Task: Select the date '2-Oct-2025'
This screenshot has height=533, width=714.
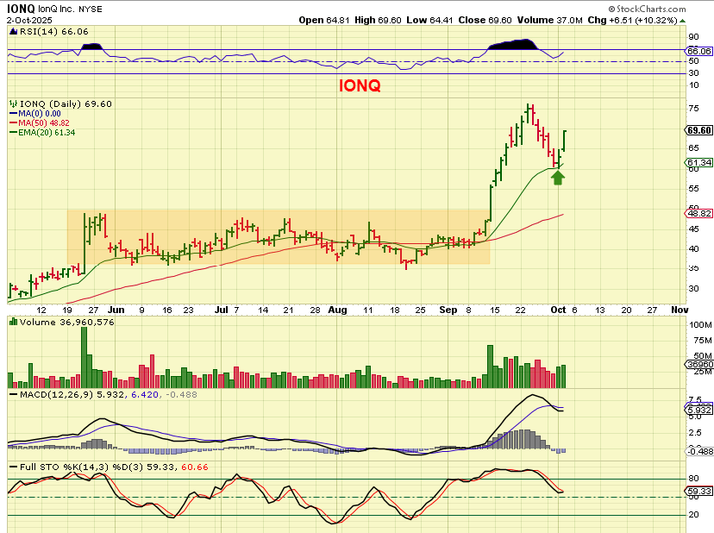Action: pos(29,21)
